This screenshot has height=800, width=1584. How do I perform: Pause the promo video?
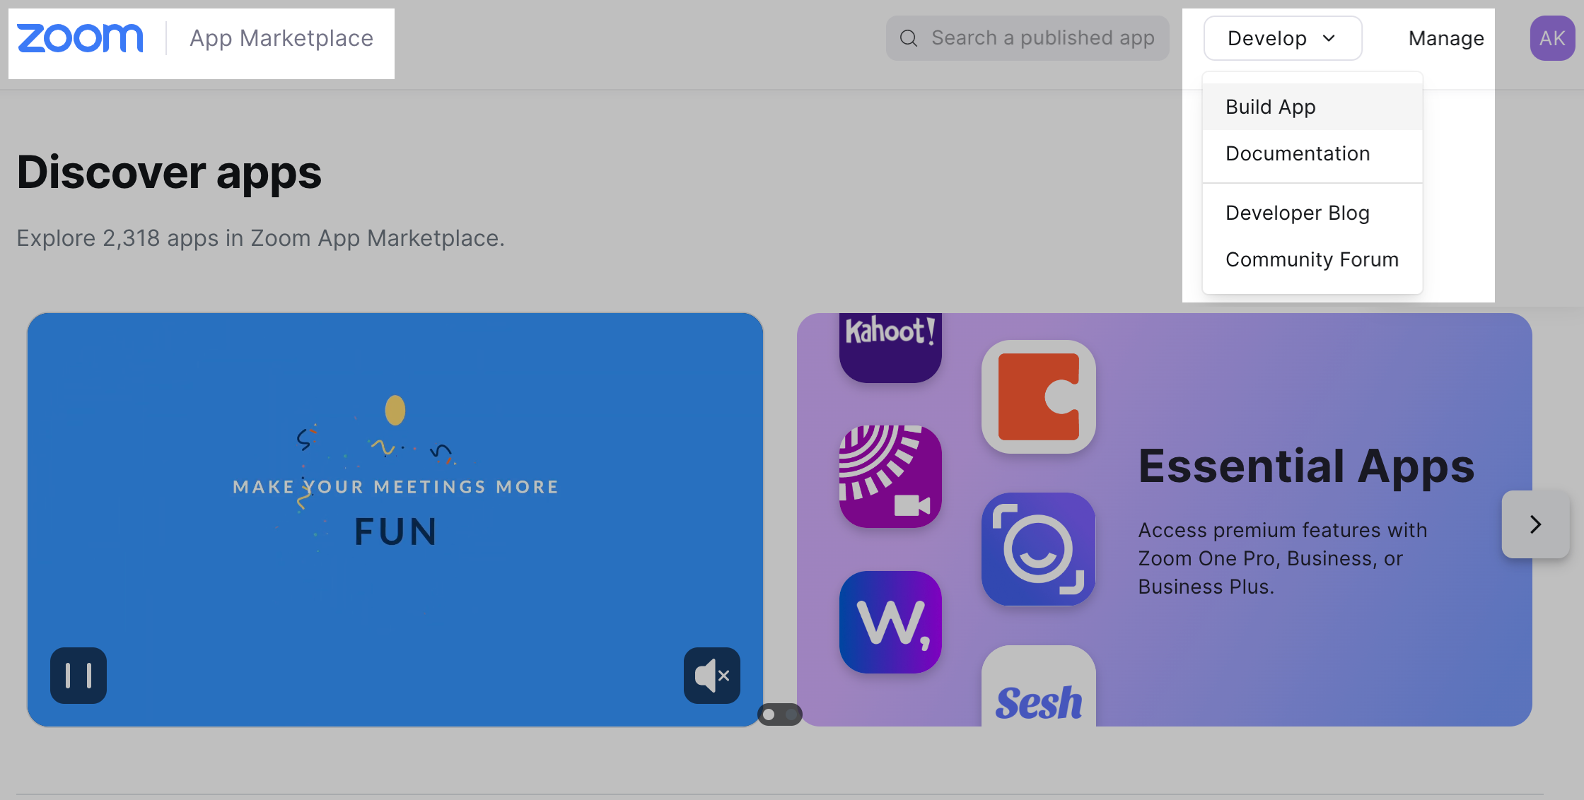tap(78, 676)
